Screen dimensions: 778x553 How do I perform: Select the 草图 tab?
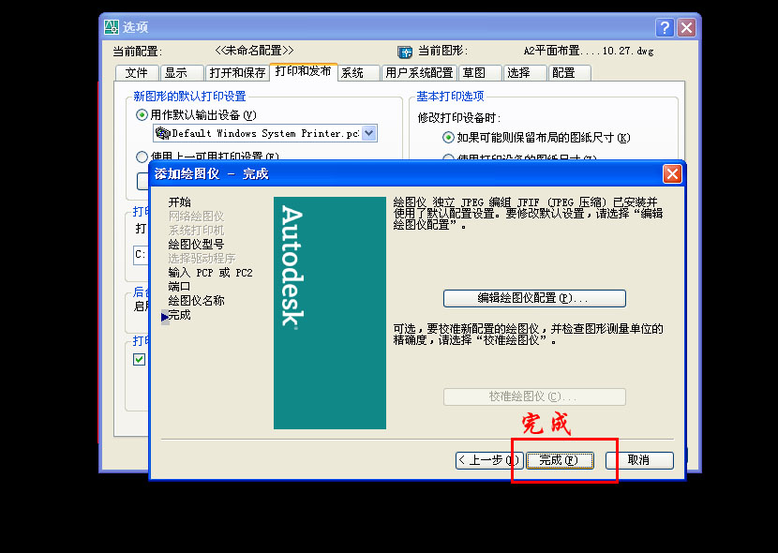(474, 73)
